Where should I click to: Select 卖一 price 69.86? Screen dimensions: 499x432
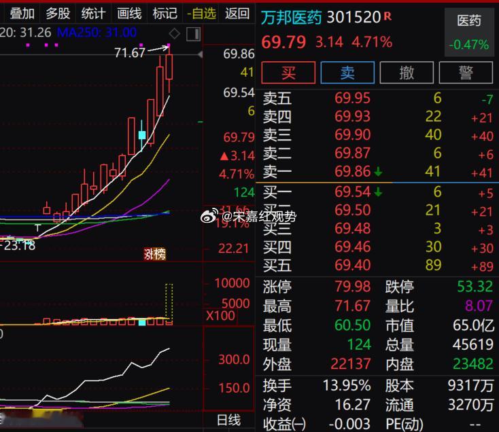pyautogui.click(x=352, y=172)
